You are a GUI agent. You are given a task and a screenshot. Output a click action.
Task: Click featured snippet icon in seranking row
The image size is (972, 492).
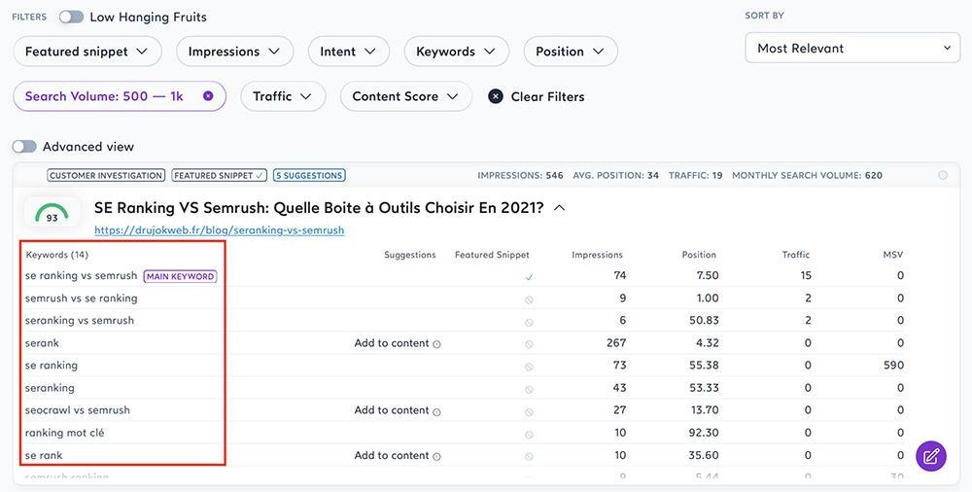pyautogui.click(x=529, y=390)
